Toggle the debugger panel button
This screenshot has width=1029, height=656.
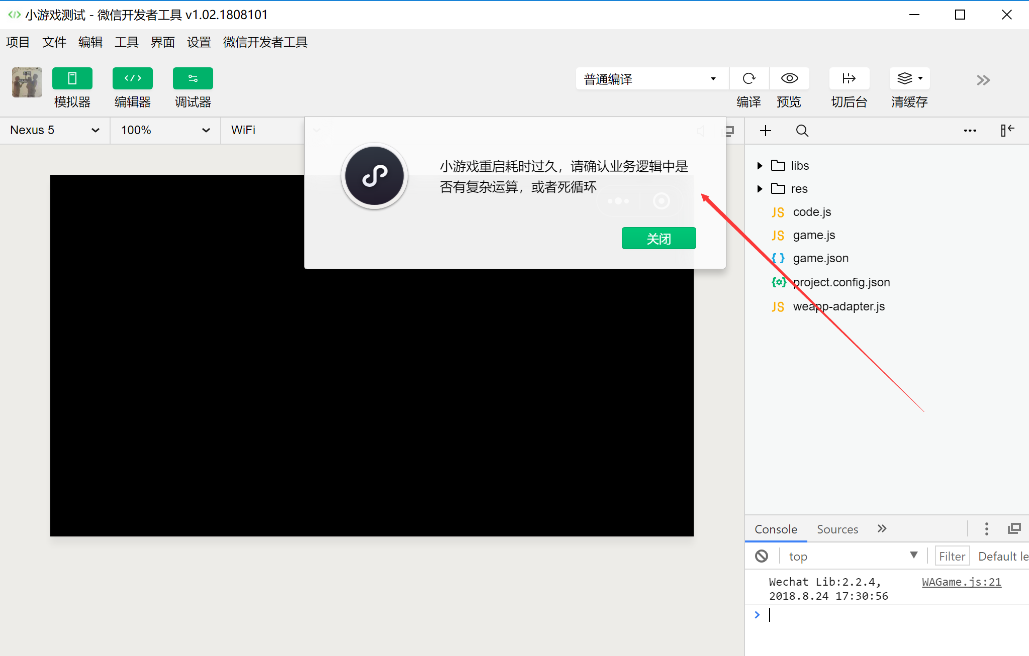tap(193, 78)
